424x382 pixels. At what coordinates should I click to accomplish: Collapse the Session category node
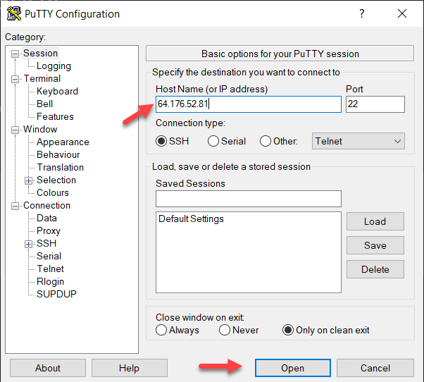(15, 54)
